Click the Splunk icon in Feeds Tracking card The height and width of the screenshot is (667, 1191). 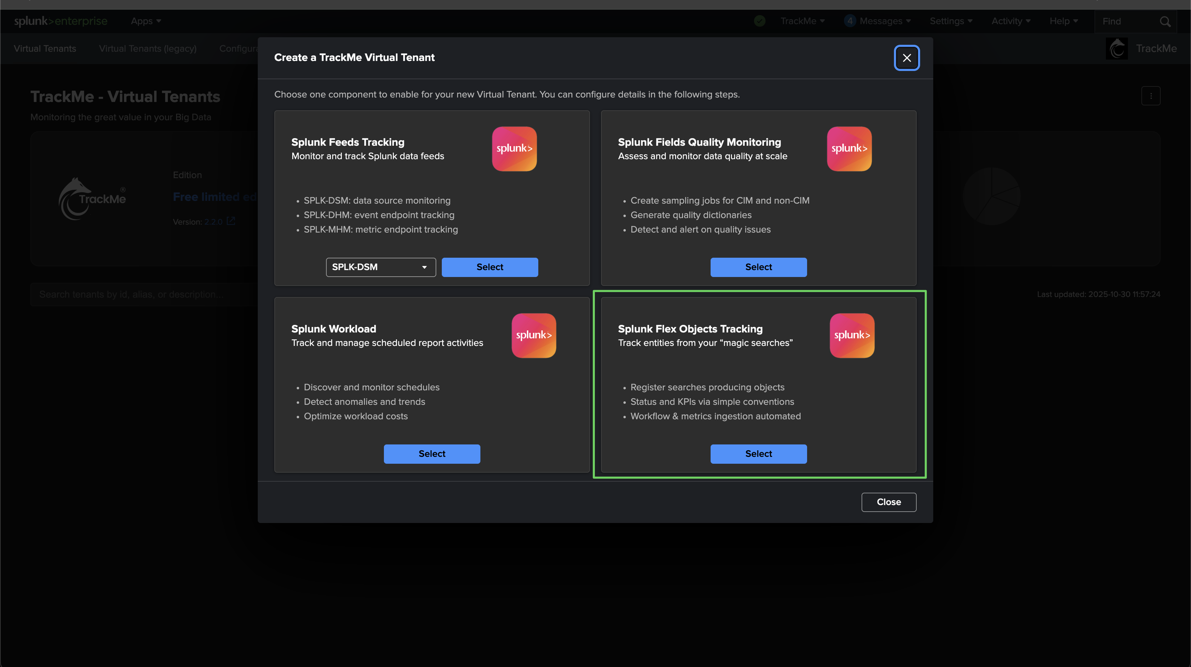pyautogui.click(x=514, y=149)
